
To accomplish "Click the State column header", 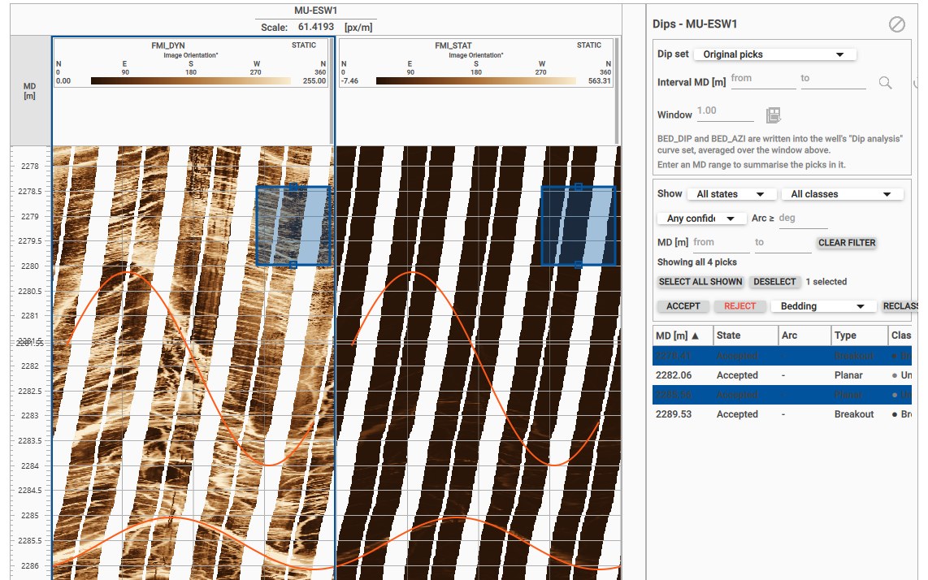I will pyautogui.click(x=745, y=335).
